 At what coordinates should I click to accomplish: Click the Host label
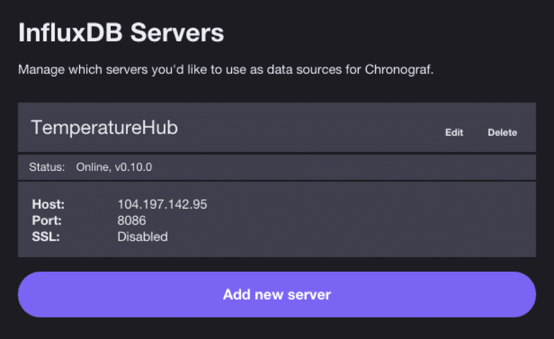click(x=48, y=205)
